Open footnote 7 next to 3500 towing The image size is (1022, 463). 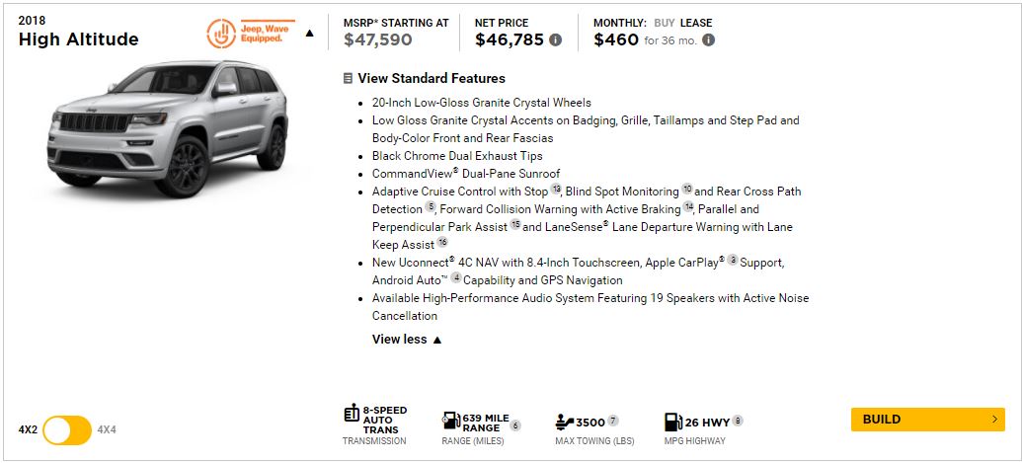coord(612,421)
